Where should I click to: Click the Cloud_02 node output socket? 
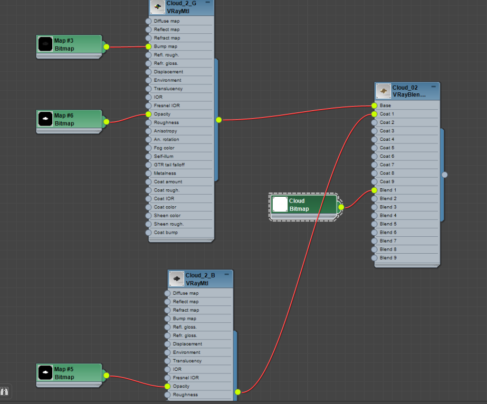click(445, 175)
